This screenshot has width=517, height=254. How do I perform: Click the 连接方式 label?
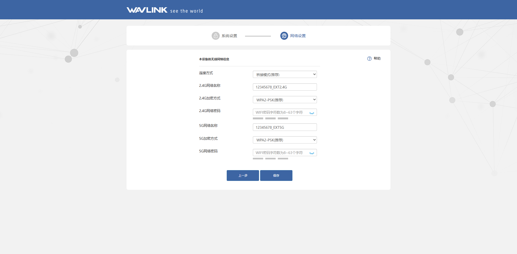(206, 73)
